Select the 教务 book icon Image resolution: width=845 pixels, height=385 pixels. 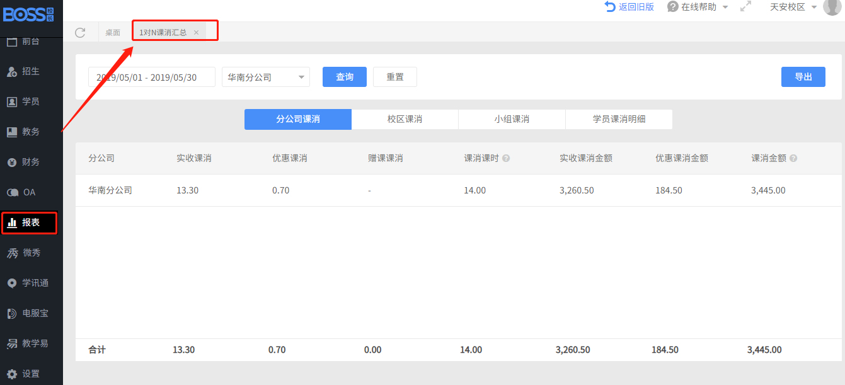point(12,132)
